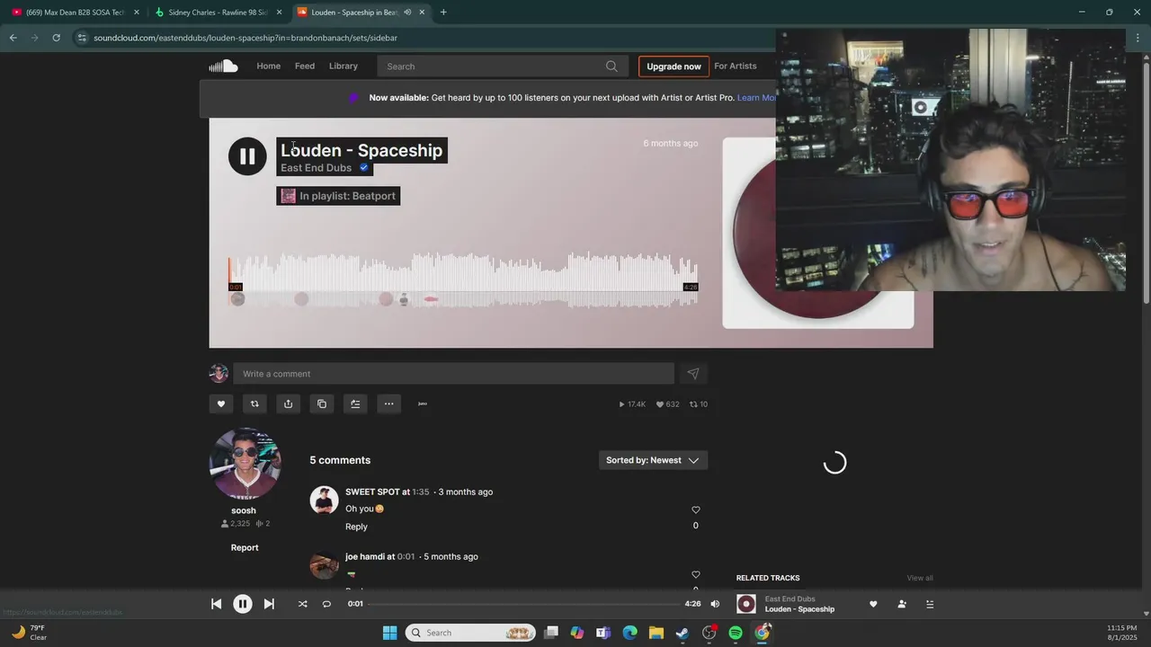Copy the track link with the copy icon
1151x647 pixels.
tap(322, 403)
